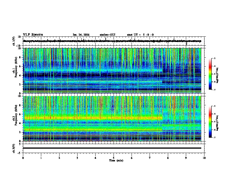
Task: Click the 'VLF Spectra' title text
Action: coord(33,35)
